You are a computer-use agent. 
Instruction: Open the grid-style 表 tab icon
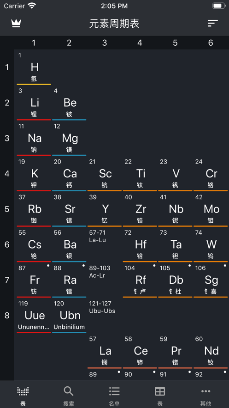[160, 391]
